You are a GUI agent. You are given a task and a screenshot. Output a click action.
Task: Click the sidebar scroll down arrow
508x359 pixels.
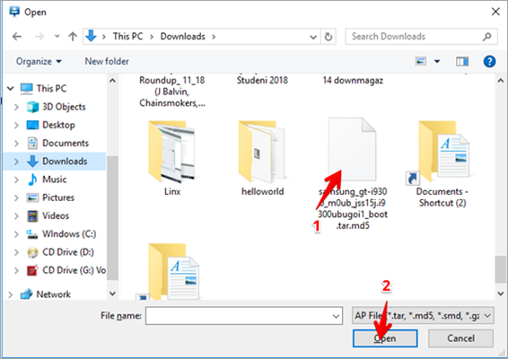tap(112, 293)
